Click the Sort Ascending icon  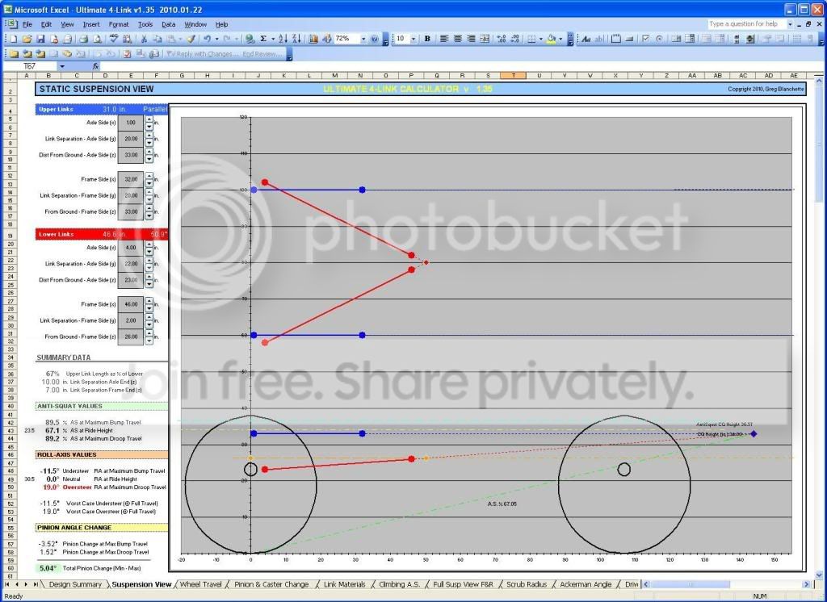point(283,39)
